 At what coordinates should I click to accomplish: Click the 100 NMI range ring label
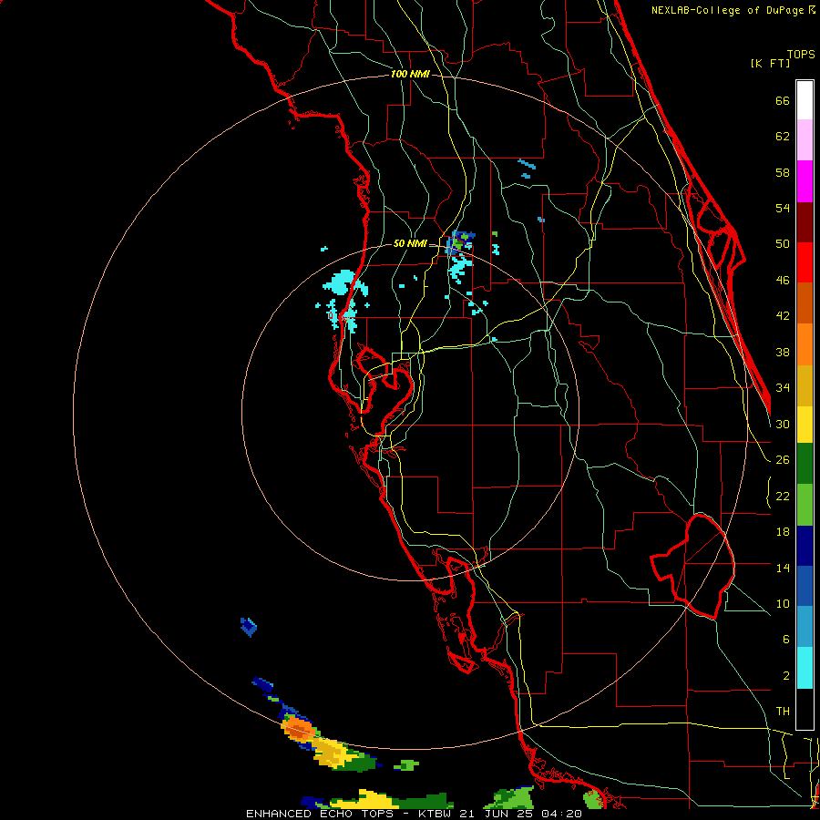[410, 75]
